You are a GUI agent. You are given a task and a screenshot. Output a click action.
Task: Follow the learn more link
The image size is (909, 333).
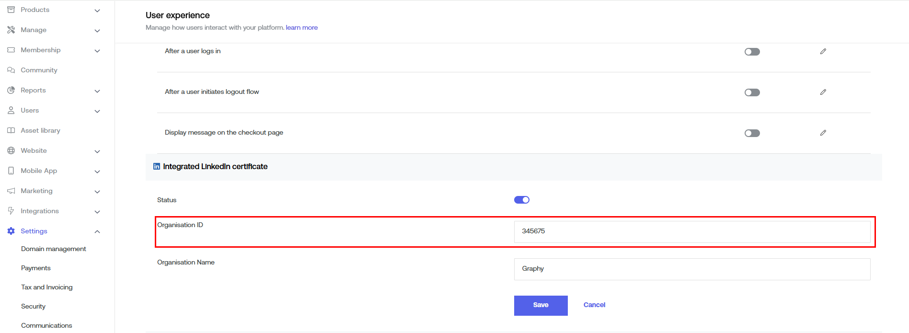click(x=302, y=27)
